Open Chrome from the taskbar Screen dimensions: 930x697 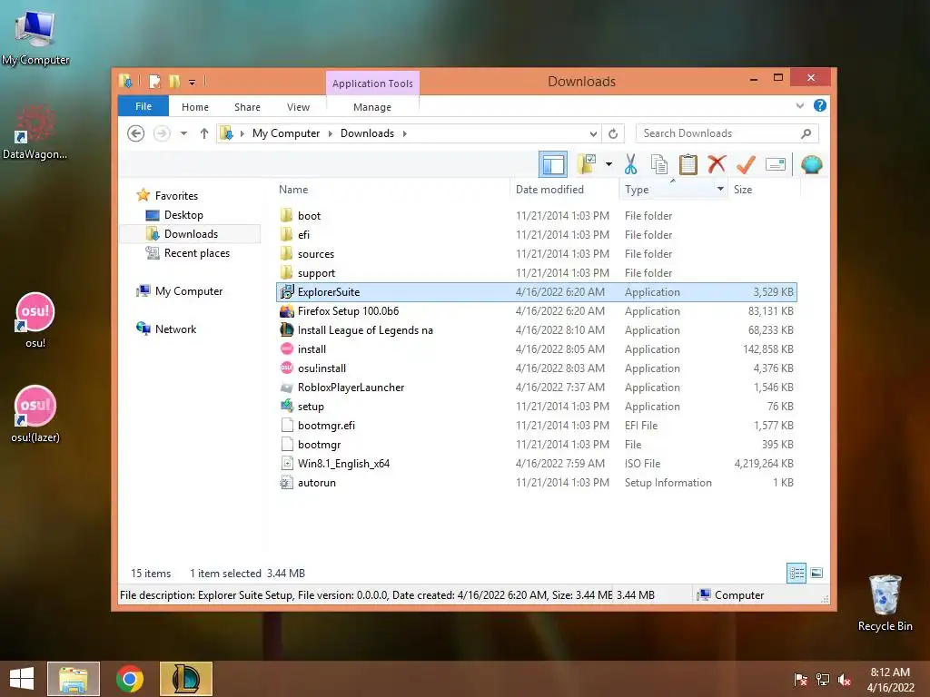(x=130, y=679)
